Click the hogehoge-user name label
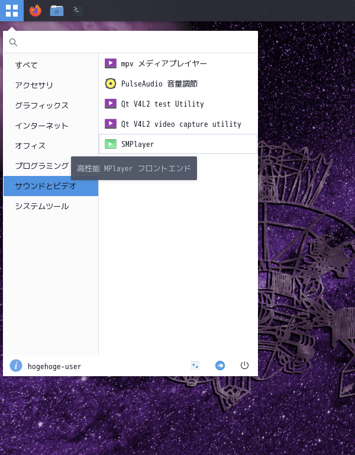 pyautogui.click(x=54, y=366)
